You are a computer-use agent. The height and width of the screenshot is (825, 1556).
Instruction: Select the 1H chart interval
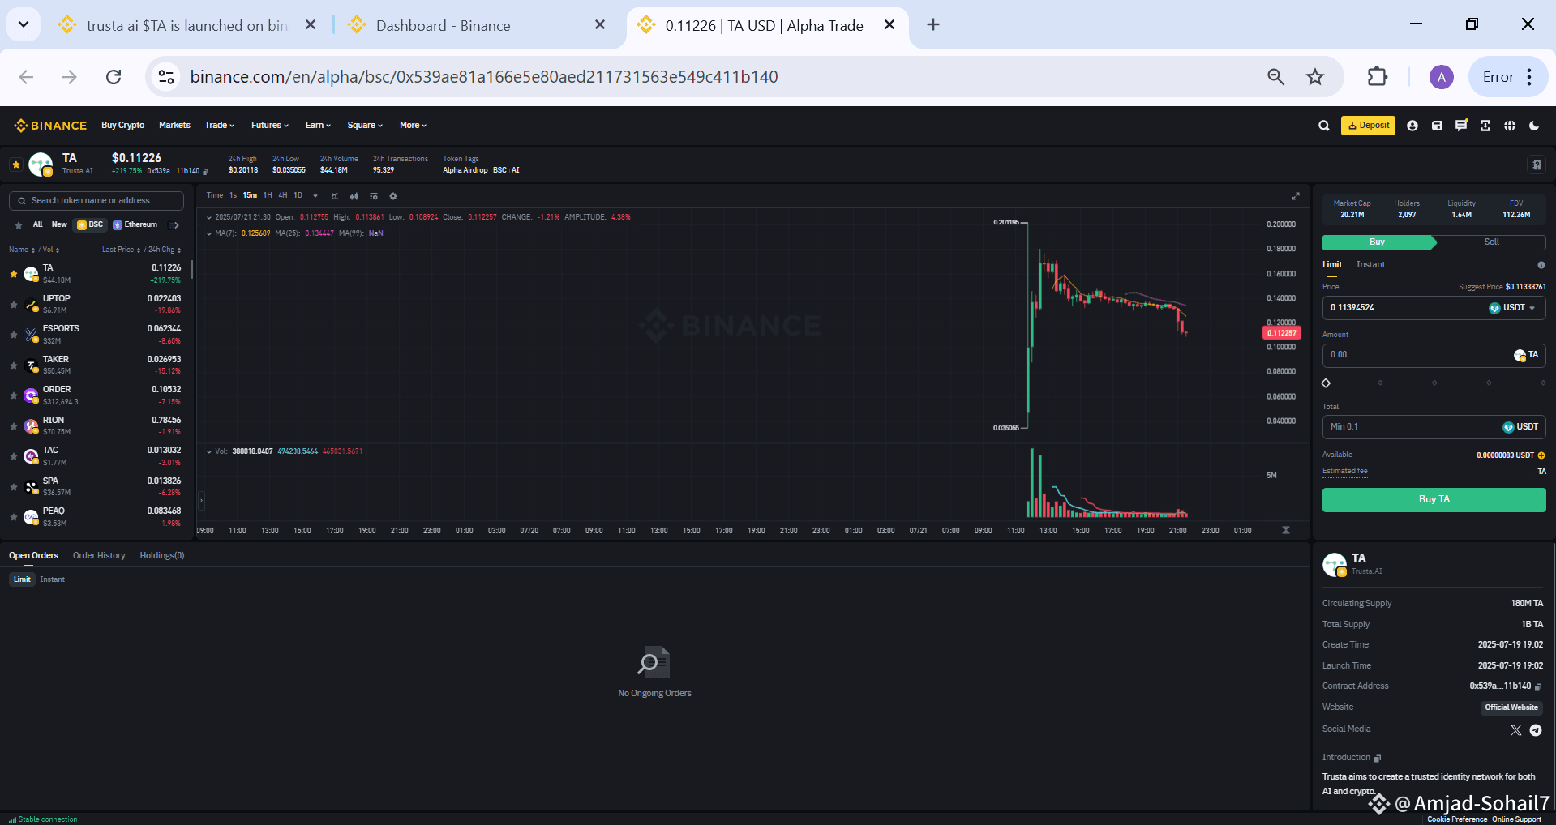[x=268, y=195]
